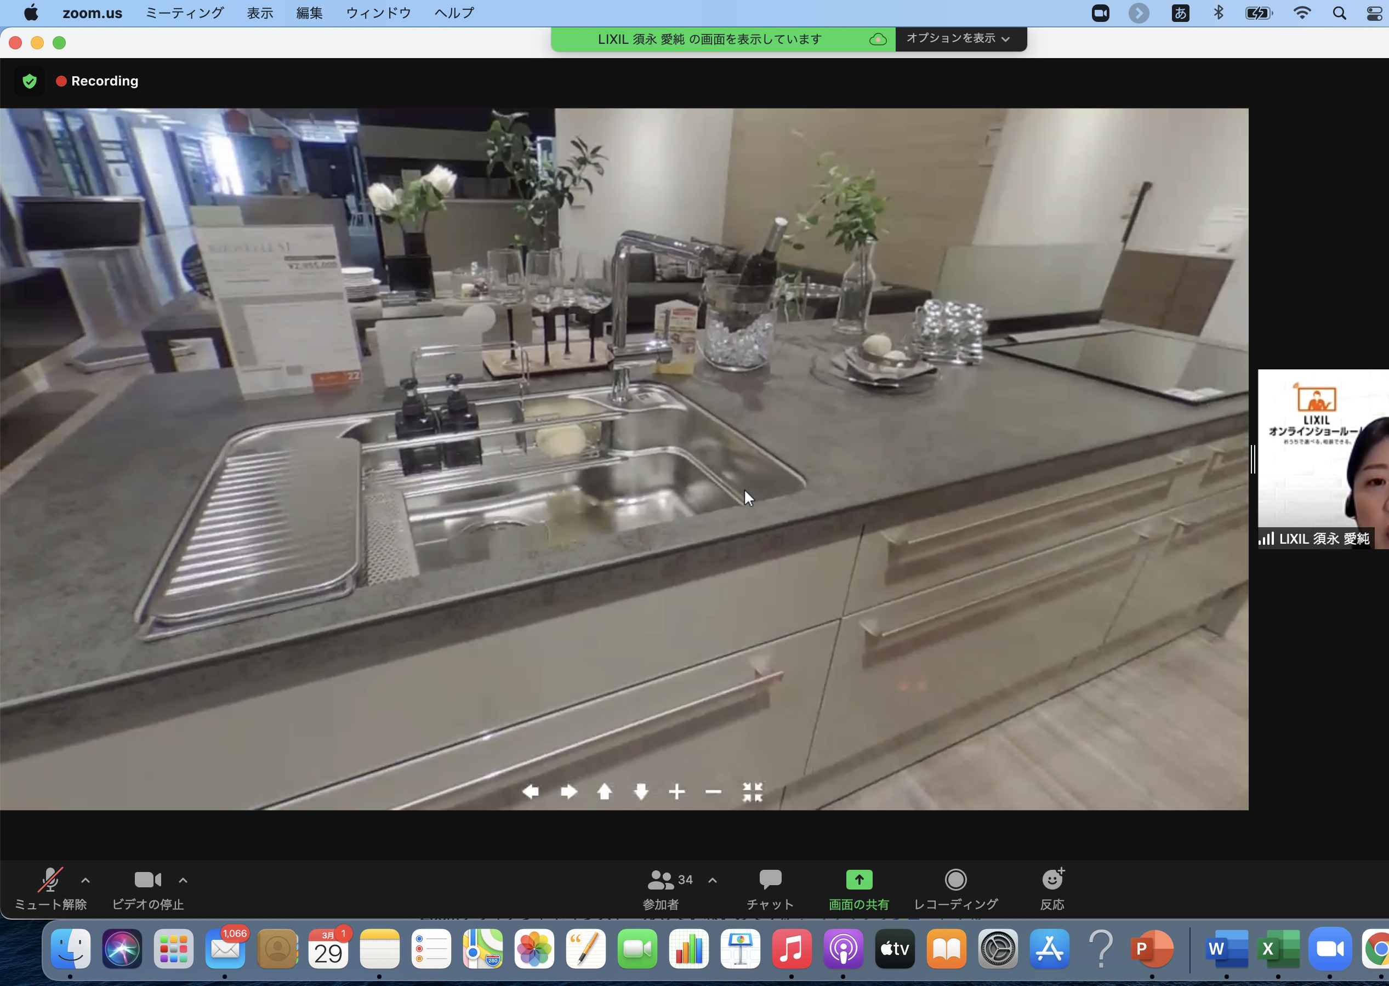Expand video options chevron beside camera
Viewport: 1389px width, 986px height.
coord(183,880)
